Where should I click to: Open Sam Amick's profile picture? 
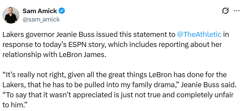point(11,15)
